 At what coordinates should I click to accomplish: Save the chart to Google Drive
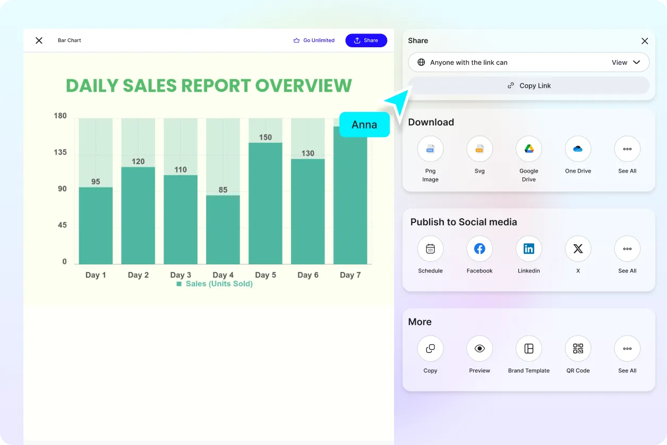coord(529,149)
